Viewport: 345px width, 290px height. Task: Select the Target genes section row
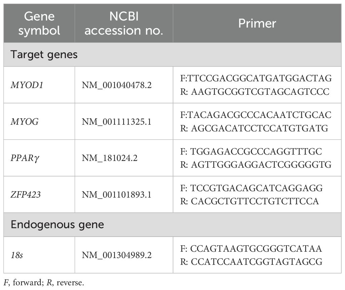pos(44,54)
